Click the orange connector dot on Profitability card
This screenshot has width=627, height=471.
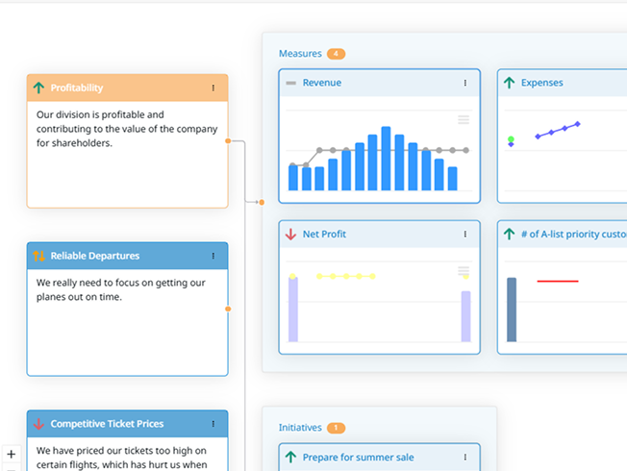(x=228, y=140)
